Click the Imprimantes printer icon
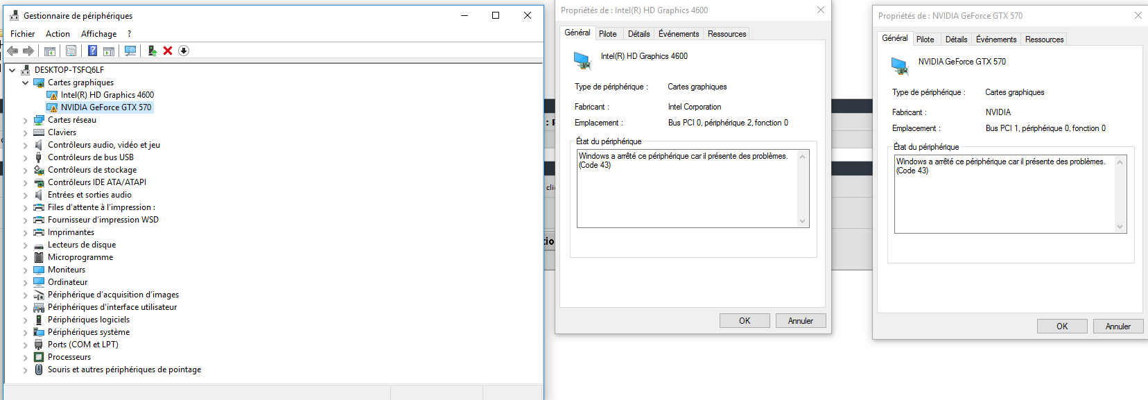Viewport: 1148px width, 400px height. pyautogui.click(x=39, y=232)
